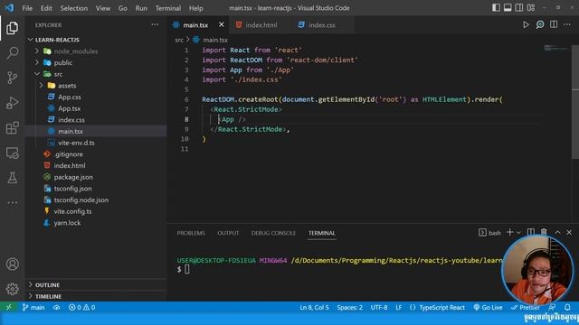
Task: Kill terminal with the trash icon
Action: 544,232
